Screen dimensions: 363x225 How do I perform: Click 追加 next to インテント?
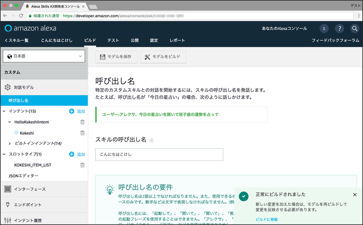[81, 111]
